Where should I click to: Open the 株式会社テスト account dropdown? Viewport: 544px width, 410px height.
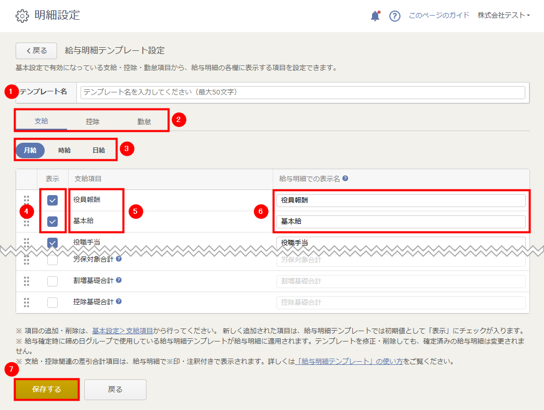click(x=503, y=16)
